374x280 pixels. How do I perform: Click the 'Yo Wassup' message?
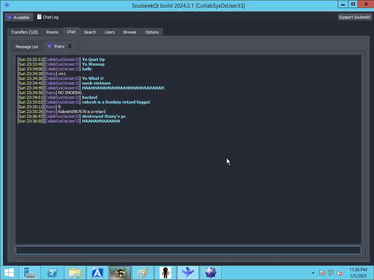(93, 64)
